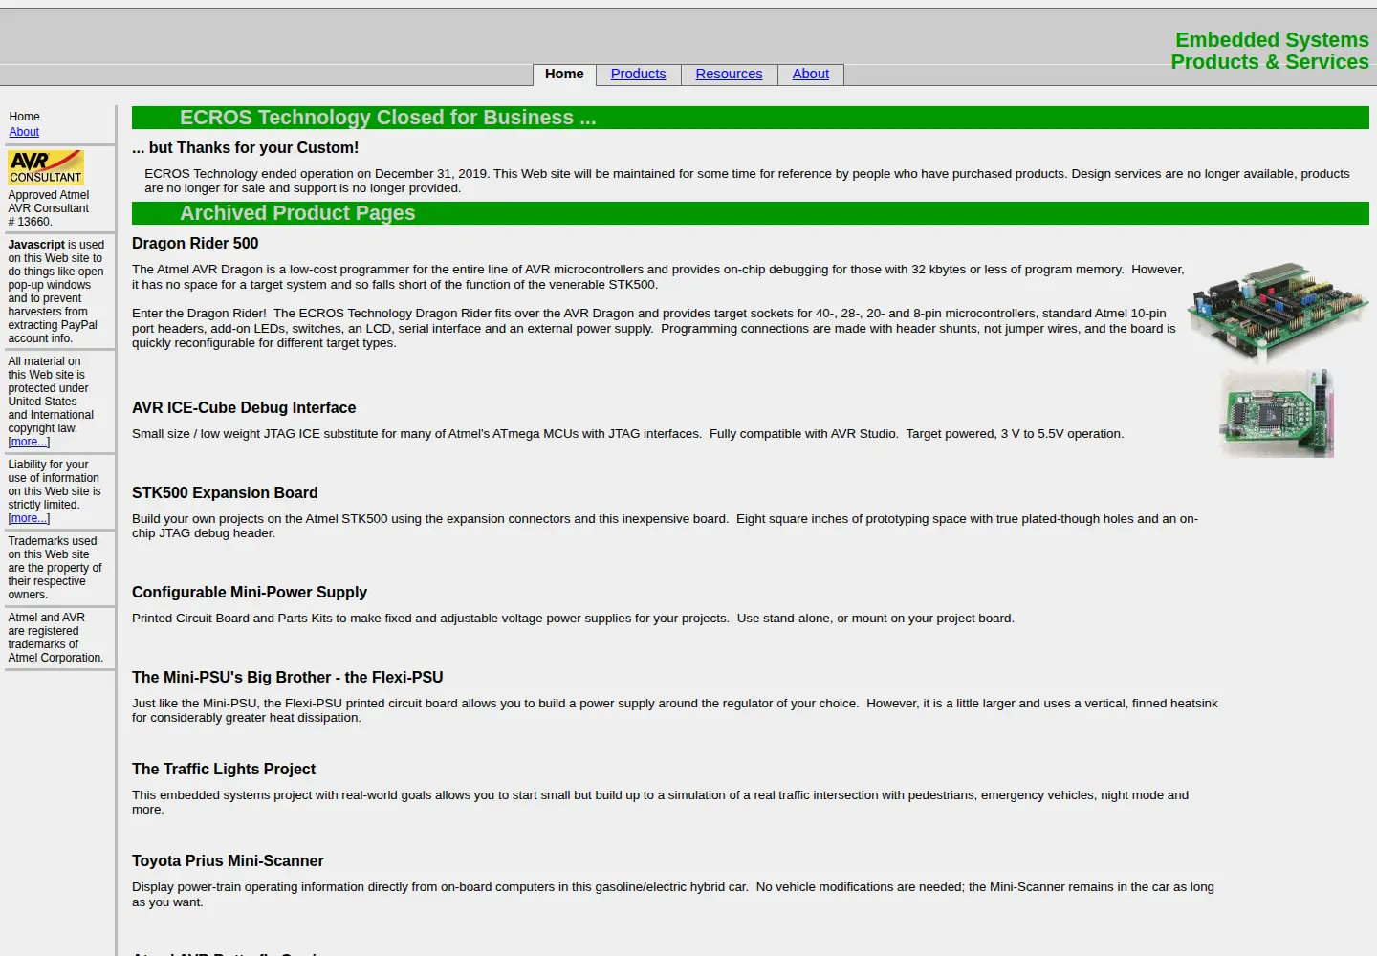This screenshot has width=1377, height=956.
Task: Click the bold Javascript word in sidebar
Action: [x=36, y=245]
